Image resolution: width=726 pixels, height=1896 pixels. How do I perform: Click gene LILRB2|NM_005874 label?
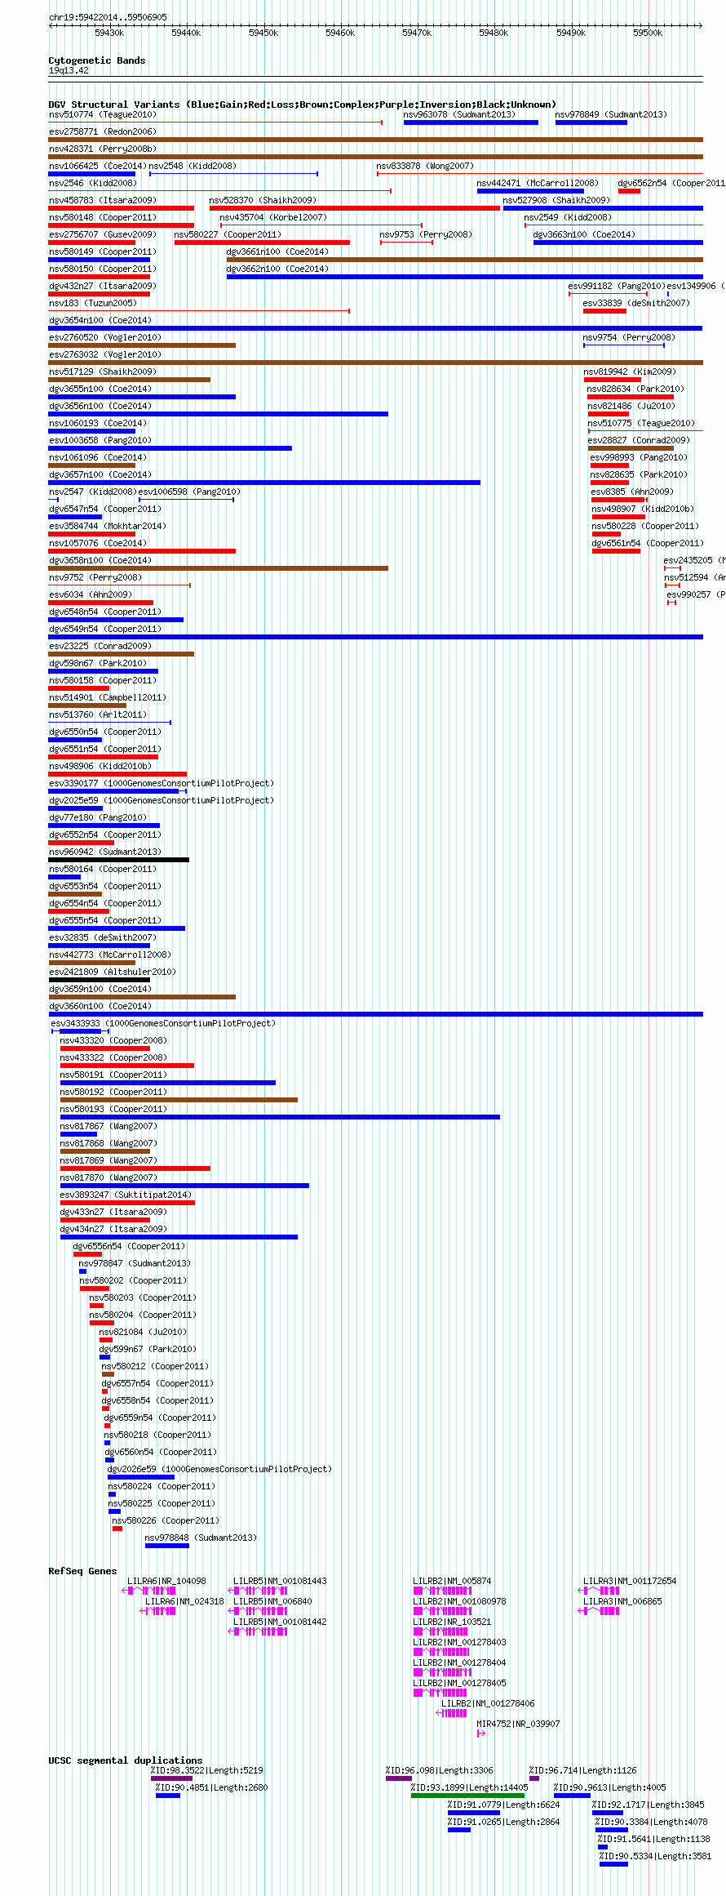[452, 1582]
